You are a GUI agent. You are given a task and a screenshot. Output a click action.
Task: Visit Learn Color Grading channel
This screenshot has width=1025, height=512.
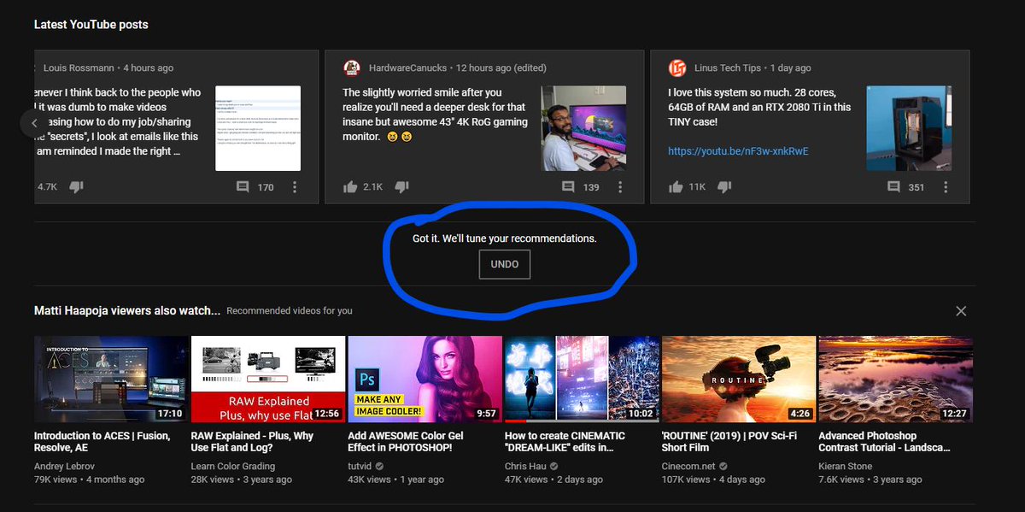(233, 466)
